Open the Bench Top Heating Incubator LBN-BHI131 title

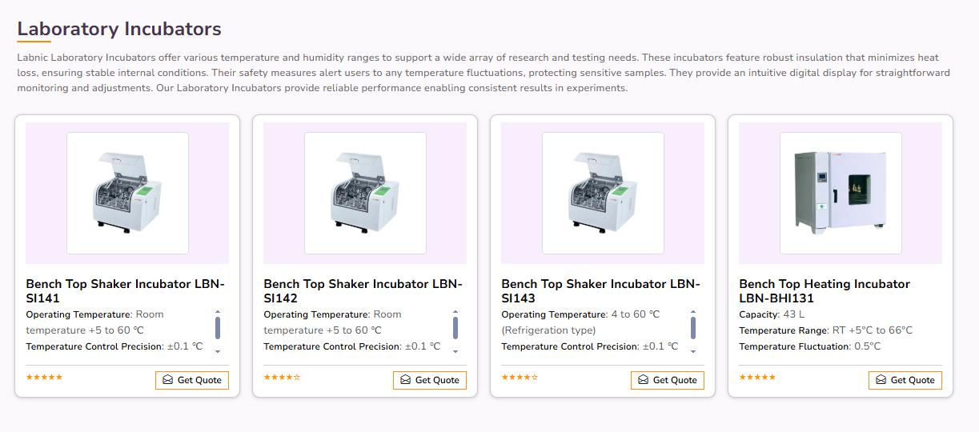coord(825,291)
